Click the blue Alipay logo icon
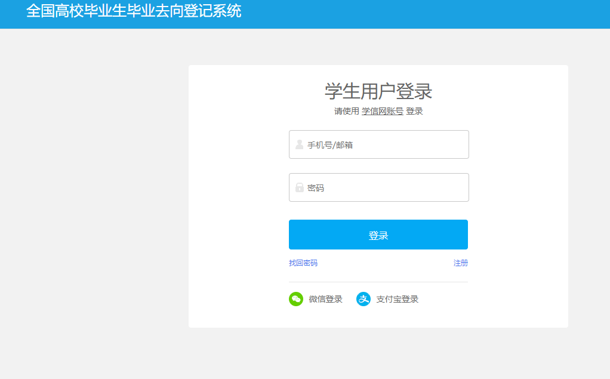The image size is (610, 379). (x=363, y=299)
